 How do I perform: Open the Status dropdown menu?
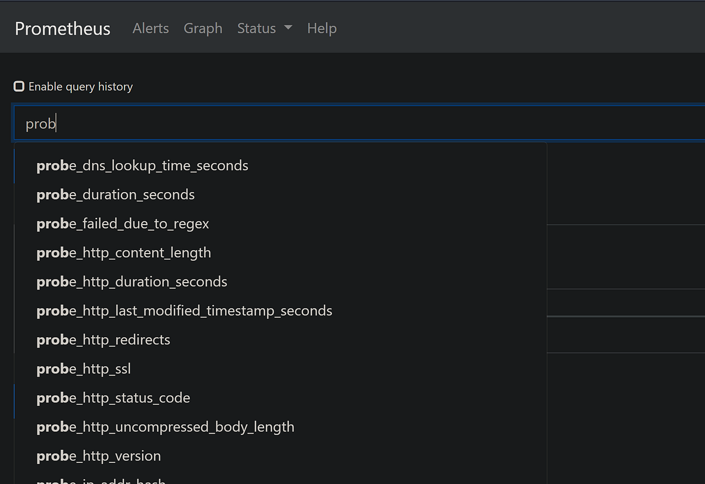coord(257,28)
